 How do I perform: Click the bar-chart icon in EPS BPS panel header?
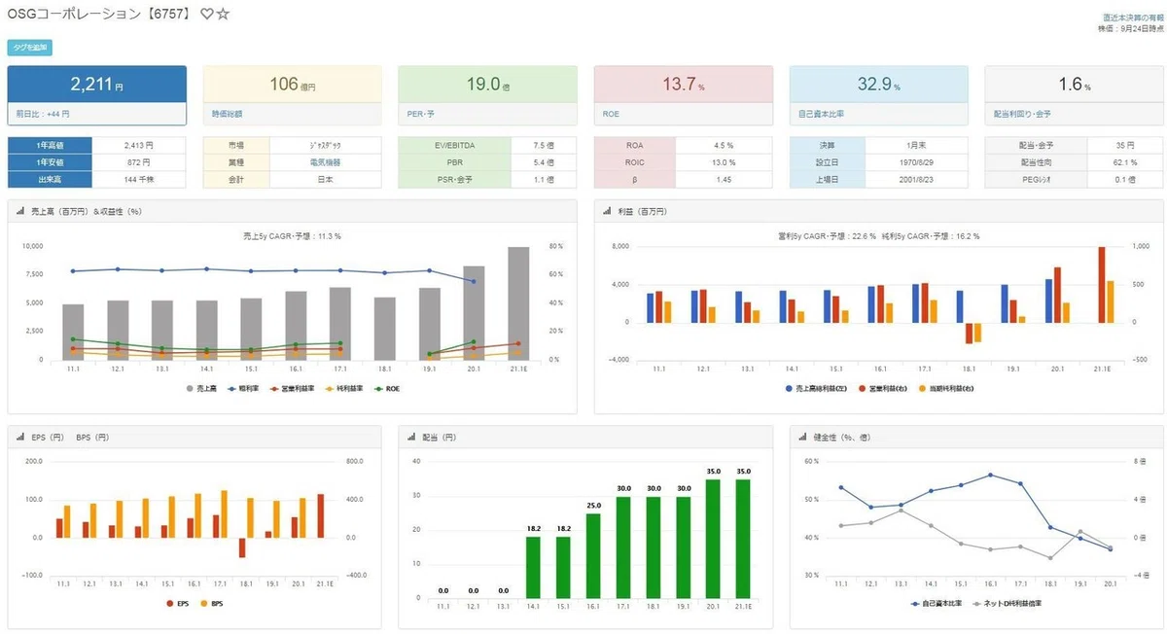point(20,438)
